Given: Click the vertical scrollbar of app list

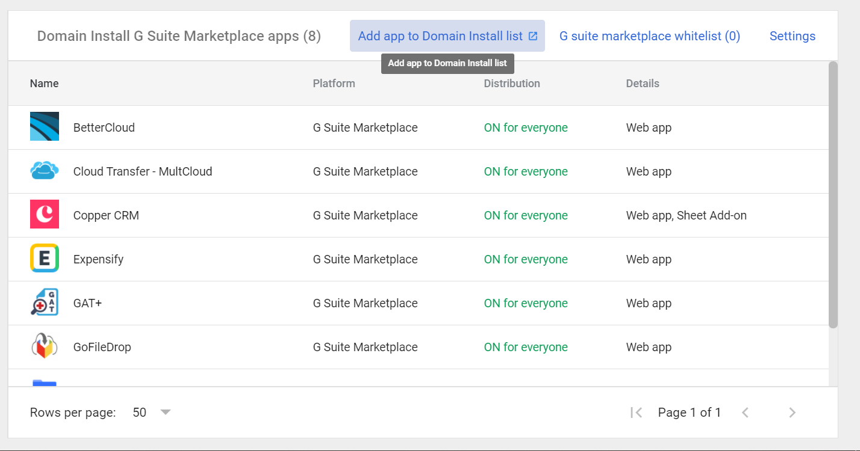Looking at the screenshot, I should 833,194.
